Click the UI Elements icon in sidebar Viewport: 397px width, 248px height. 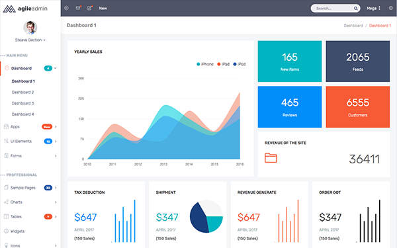[x=7, y=141]
